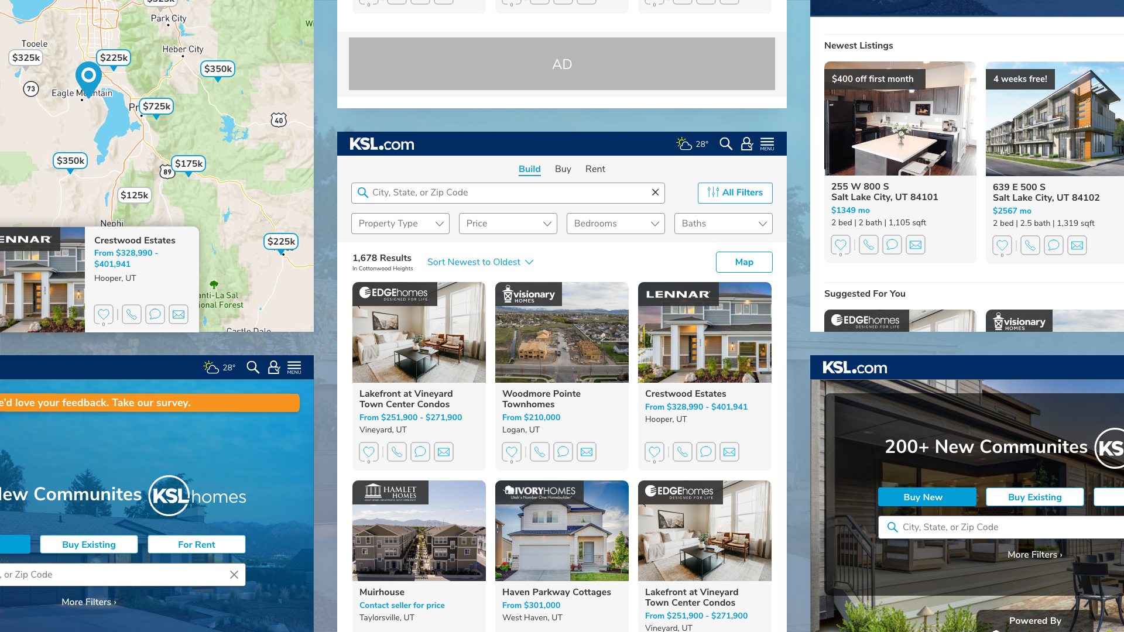The width and height of the screenshot is (1124, 632).
Task: Favorite Crestwood Estates in the center listing grid
Action: tap(654, 452)
